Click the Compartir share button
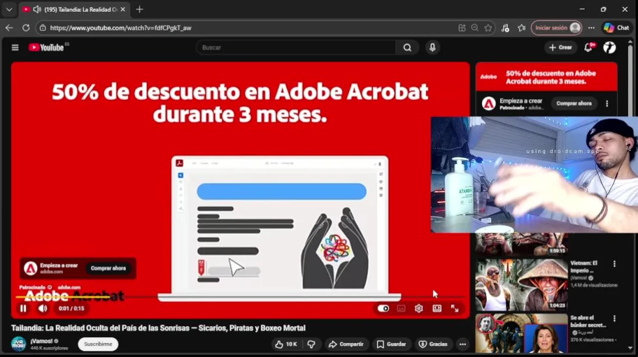Image resolution: width=638 pixels, height=357 pixels. click(346, 344)
